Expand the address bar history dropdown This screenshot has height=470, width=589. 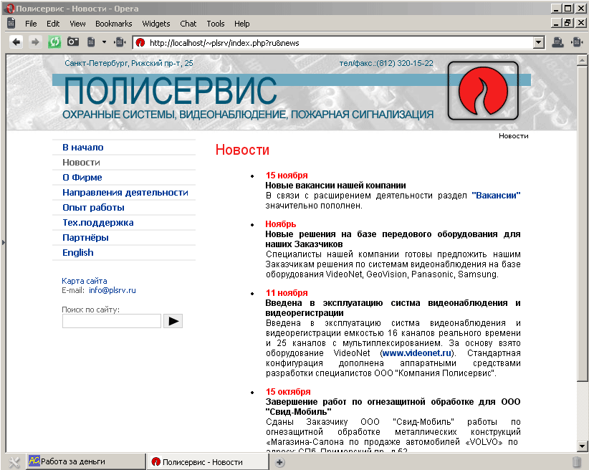(538, 43)
